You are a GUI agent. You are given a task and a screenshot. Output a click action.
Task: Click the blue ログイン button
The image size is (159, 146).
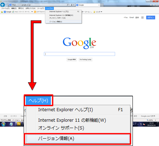click(151, 18)
